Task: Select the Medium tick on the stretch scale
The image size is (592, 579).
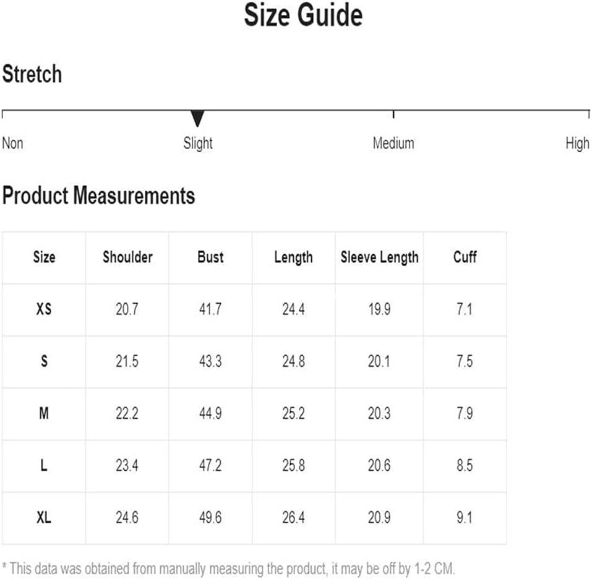Action: [393, 114]
